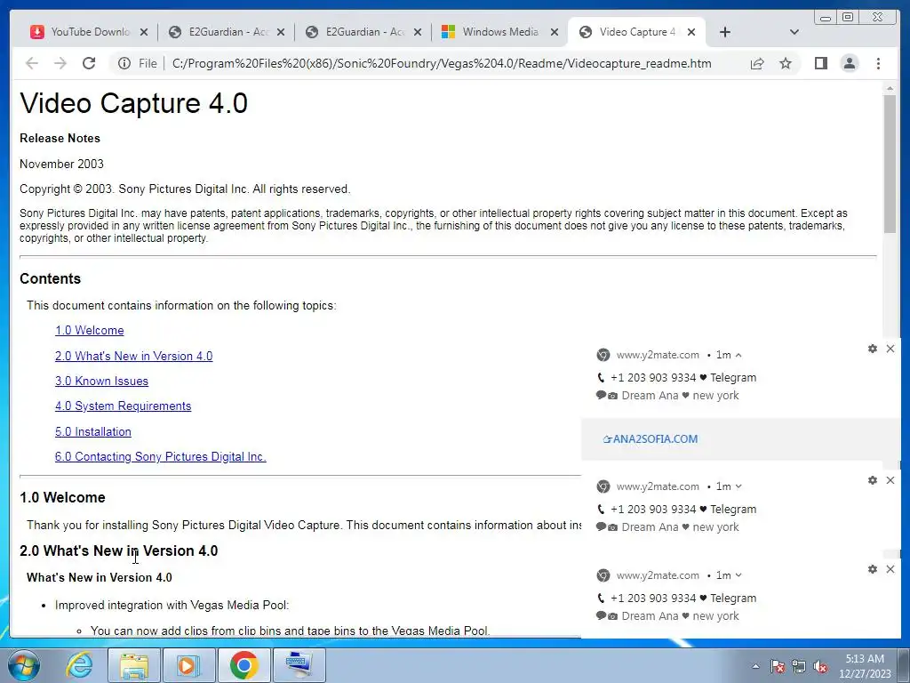
Task: Open Windows Media Player from taskbar
Action: 188,665
